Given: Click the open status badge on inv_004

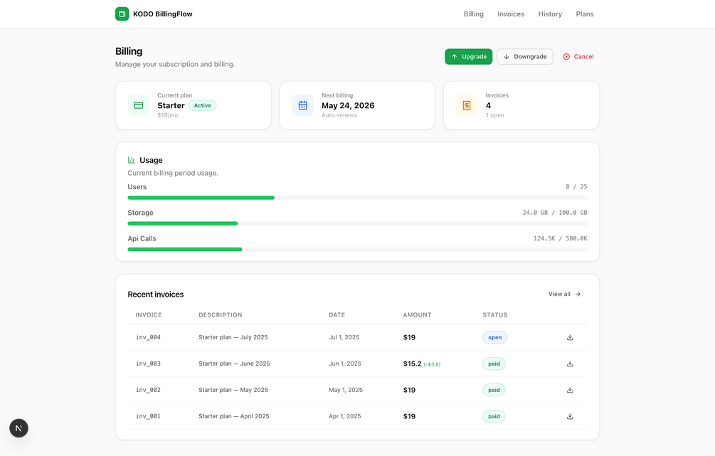Looking at the screenshot, I should click(494, 337).
